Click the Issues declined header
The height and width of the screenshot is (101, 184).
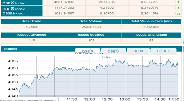(x=91, y=35)
